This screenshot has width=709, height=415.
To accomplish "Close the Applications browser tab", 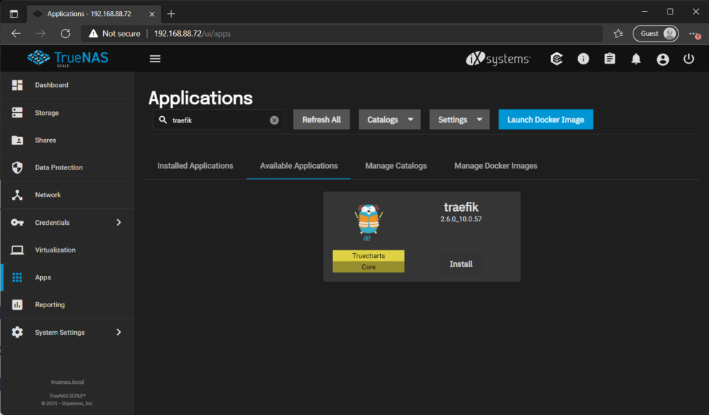I will tap(152, 14).
